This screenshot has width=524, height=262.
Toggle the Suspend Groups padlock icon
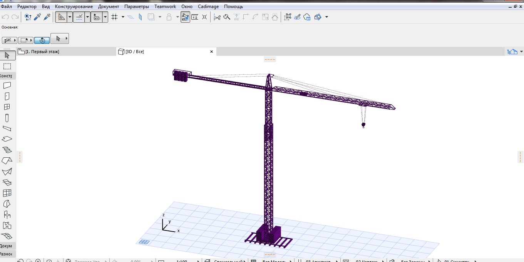[x=169, y=17]
